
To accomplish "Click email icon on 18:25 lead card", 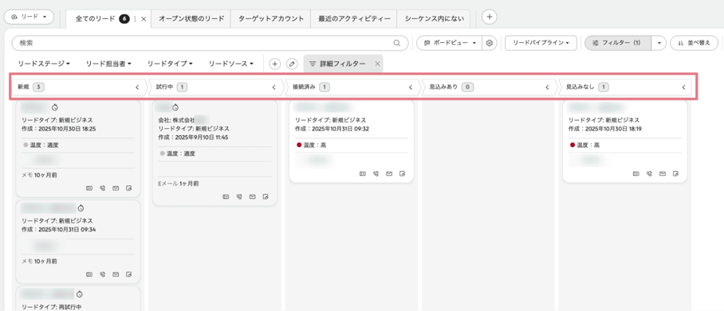I will click(116, 188).
